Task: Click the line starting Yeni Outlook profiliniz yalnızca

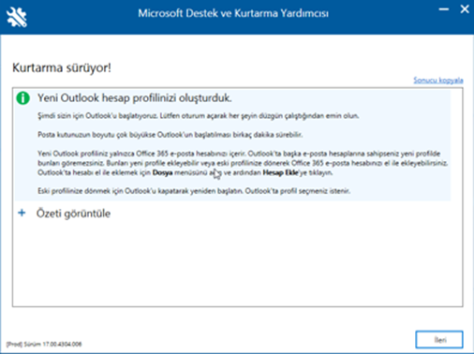Action: 239,154
